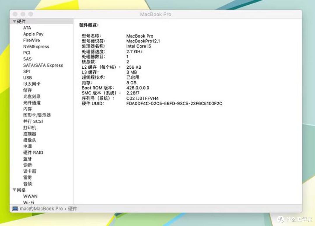Click the window zoom button
This screenshot has height=226, width=315.
click(x=31, y=14)
